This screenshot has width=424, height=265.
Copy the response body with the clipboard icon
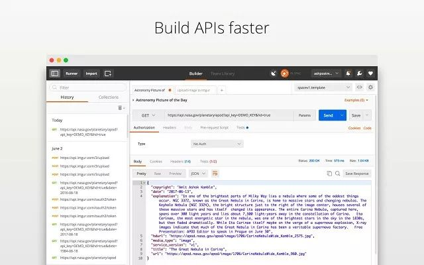coord(329,174)
